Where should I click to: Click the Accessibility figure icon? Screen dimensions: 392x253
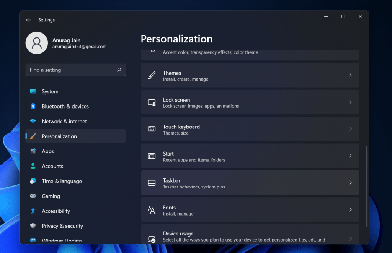click(33, 211)
